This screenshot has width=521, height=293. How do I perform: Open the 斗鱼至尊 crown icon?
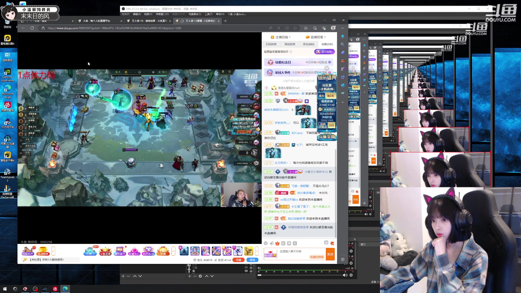tap(105, 251)
